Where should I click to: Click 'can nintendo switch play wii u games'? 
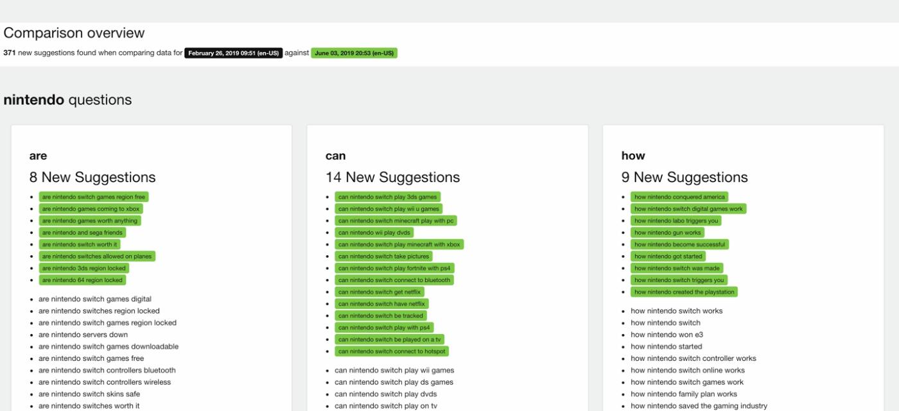pyautogui.click(x=388, y=209)
